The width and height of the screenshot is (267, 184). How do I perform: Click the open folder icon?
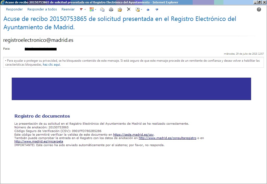coord(120,9)
